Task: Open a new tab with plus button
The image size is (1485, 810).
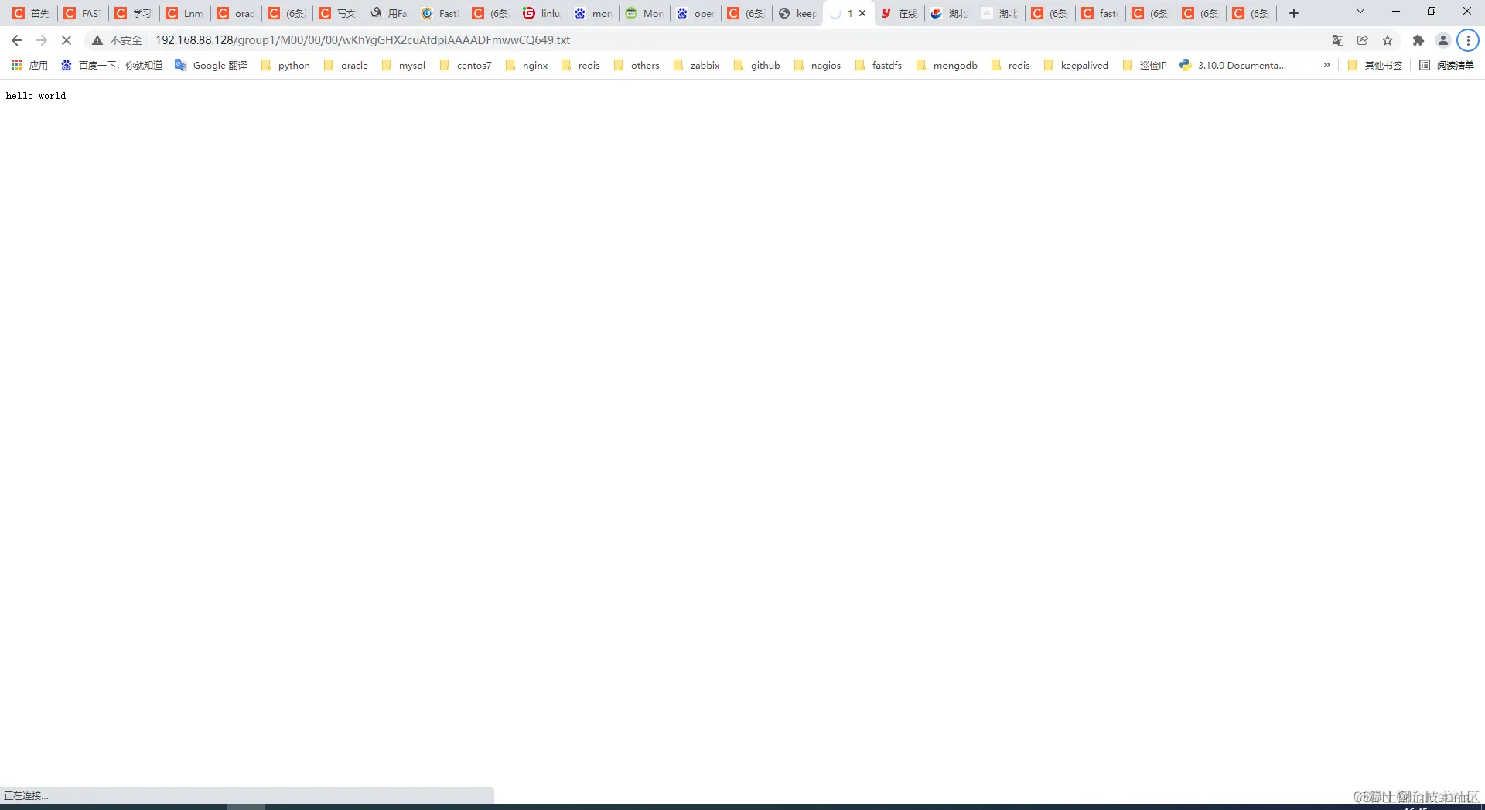Action: click(1294, 13)
